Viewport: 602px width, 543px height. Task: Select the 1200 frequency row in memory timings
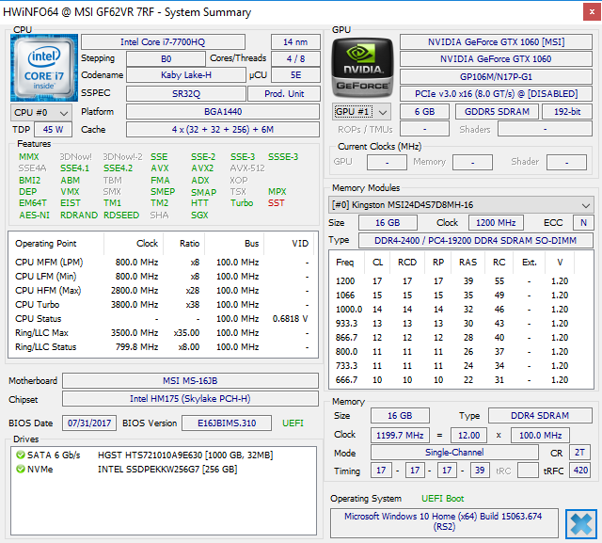461,280
